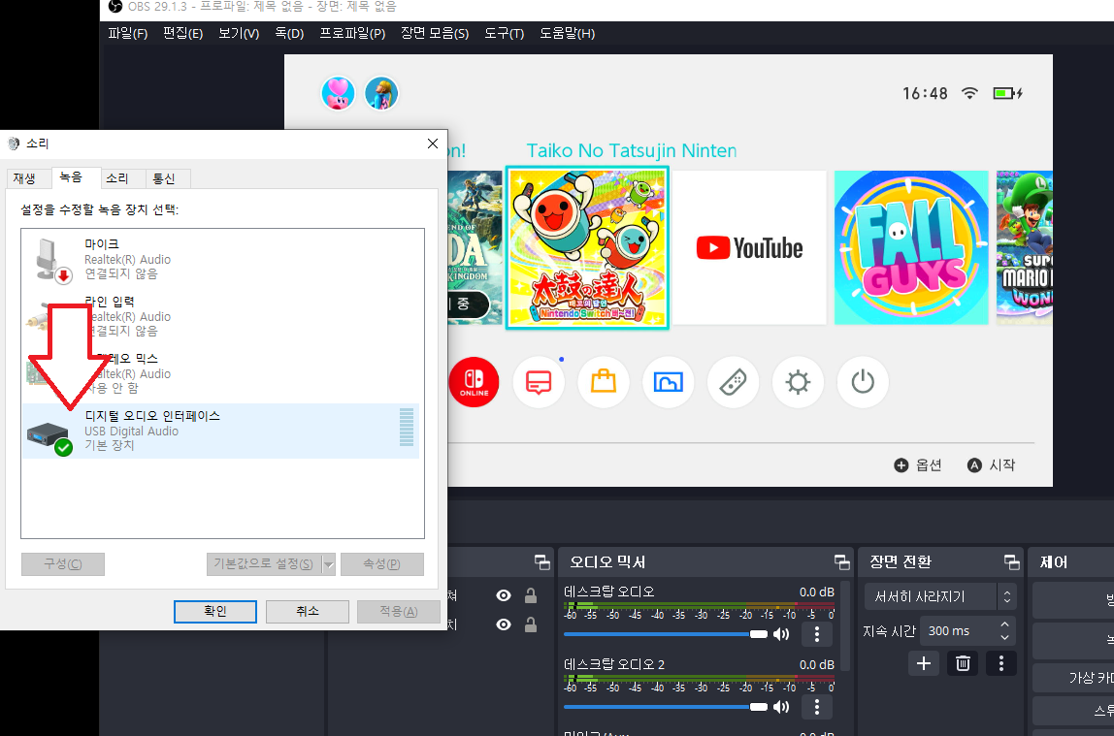1114x736 pixels.
Task: Click the 옵션 plus button in preview
Action: 917,464
